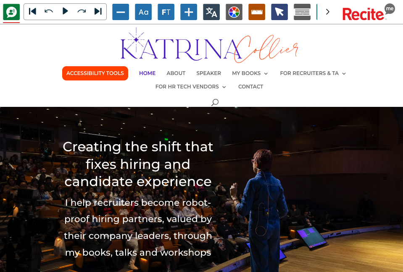The width and height of the screenshot is (403, 272).
Task: Open the color theme wheel
Action: (234, 12)
